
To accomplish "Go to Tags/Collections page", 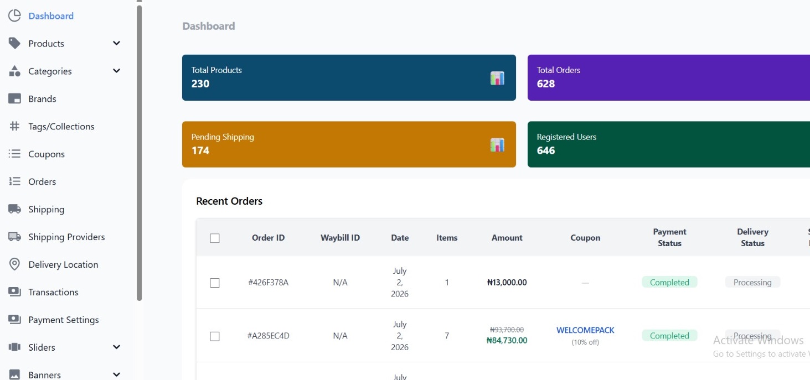I will 61,127.
